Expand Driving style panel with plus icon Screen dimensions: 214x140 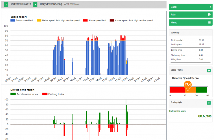point(209,103)
